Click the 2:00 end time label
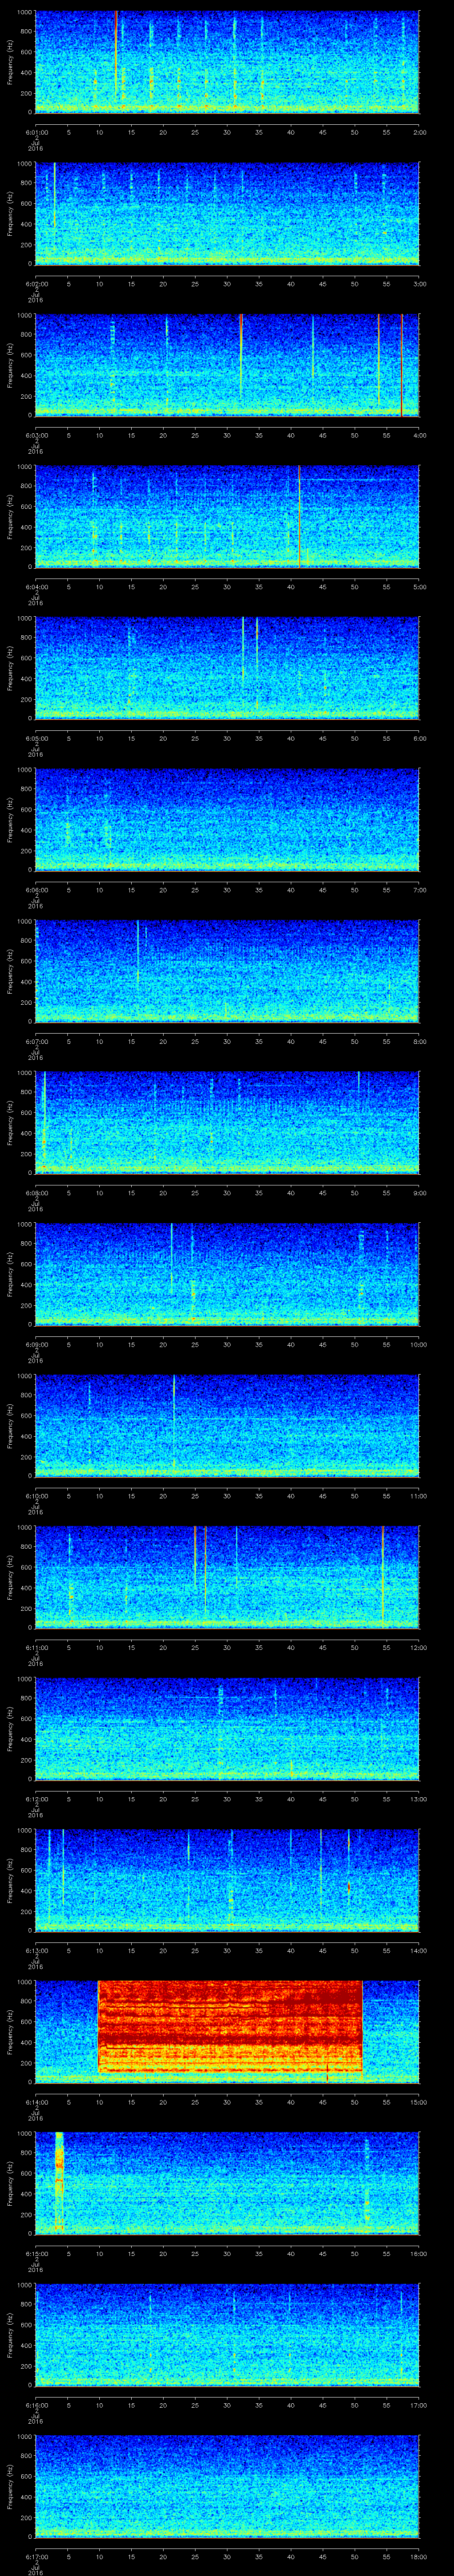Viewport: 454px width, 2576px height. (419, 132)
